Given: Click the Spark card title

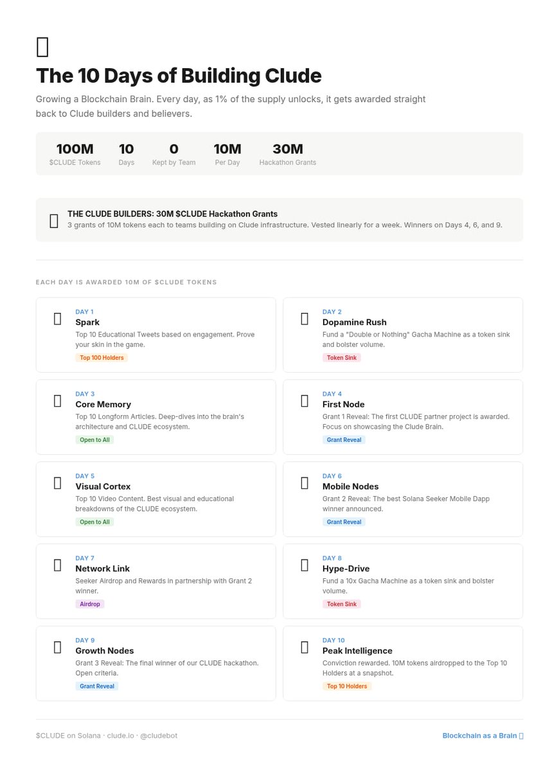Looking at the screenshot, I should 87,323.
